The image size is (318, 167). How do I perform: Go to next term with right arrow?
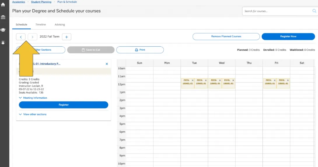click(32, 37)
